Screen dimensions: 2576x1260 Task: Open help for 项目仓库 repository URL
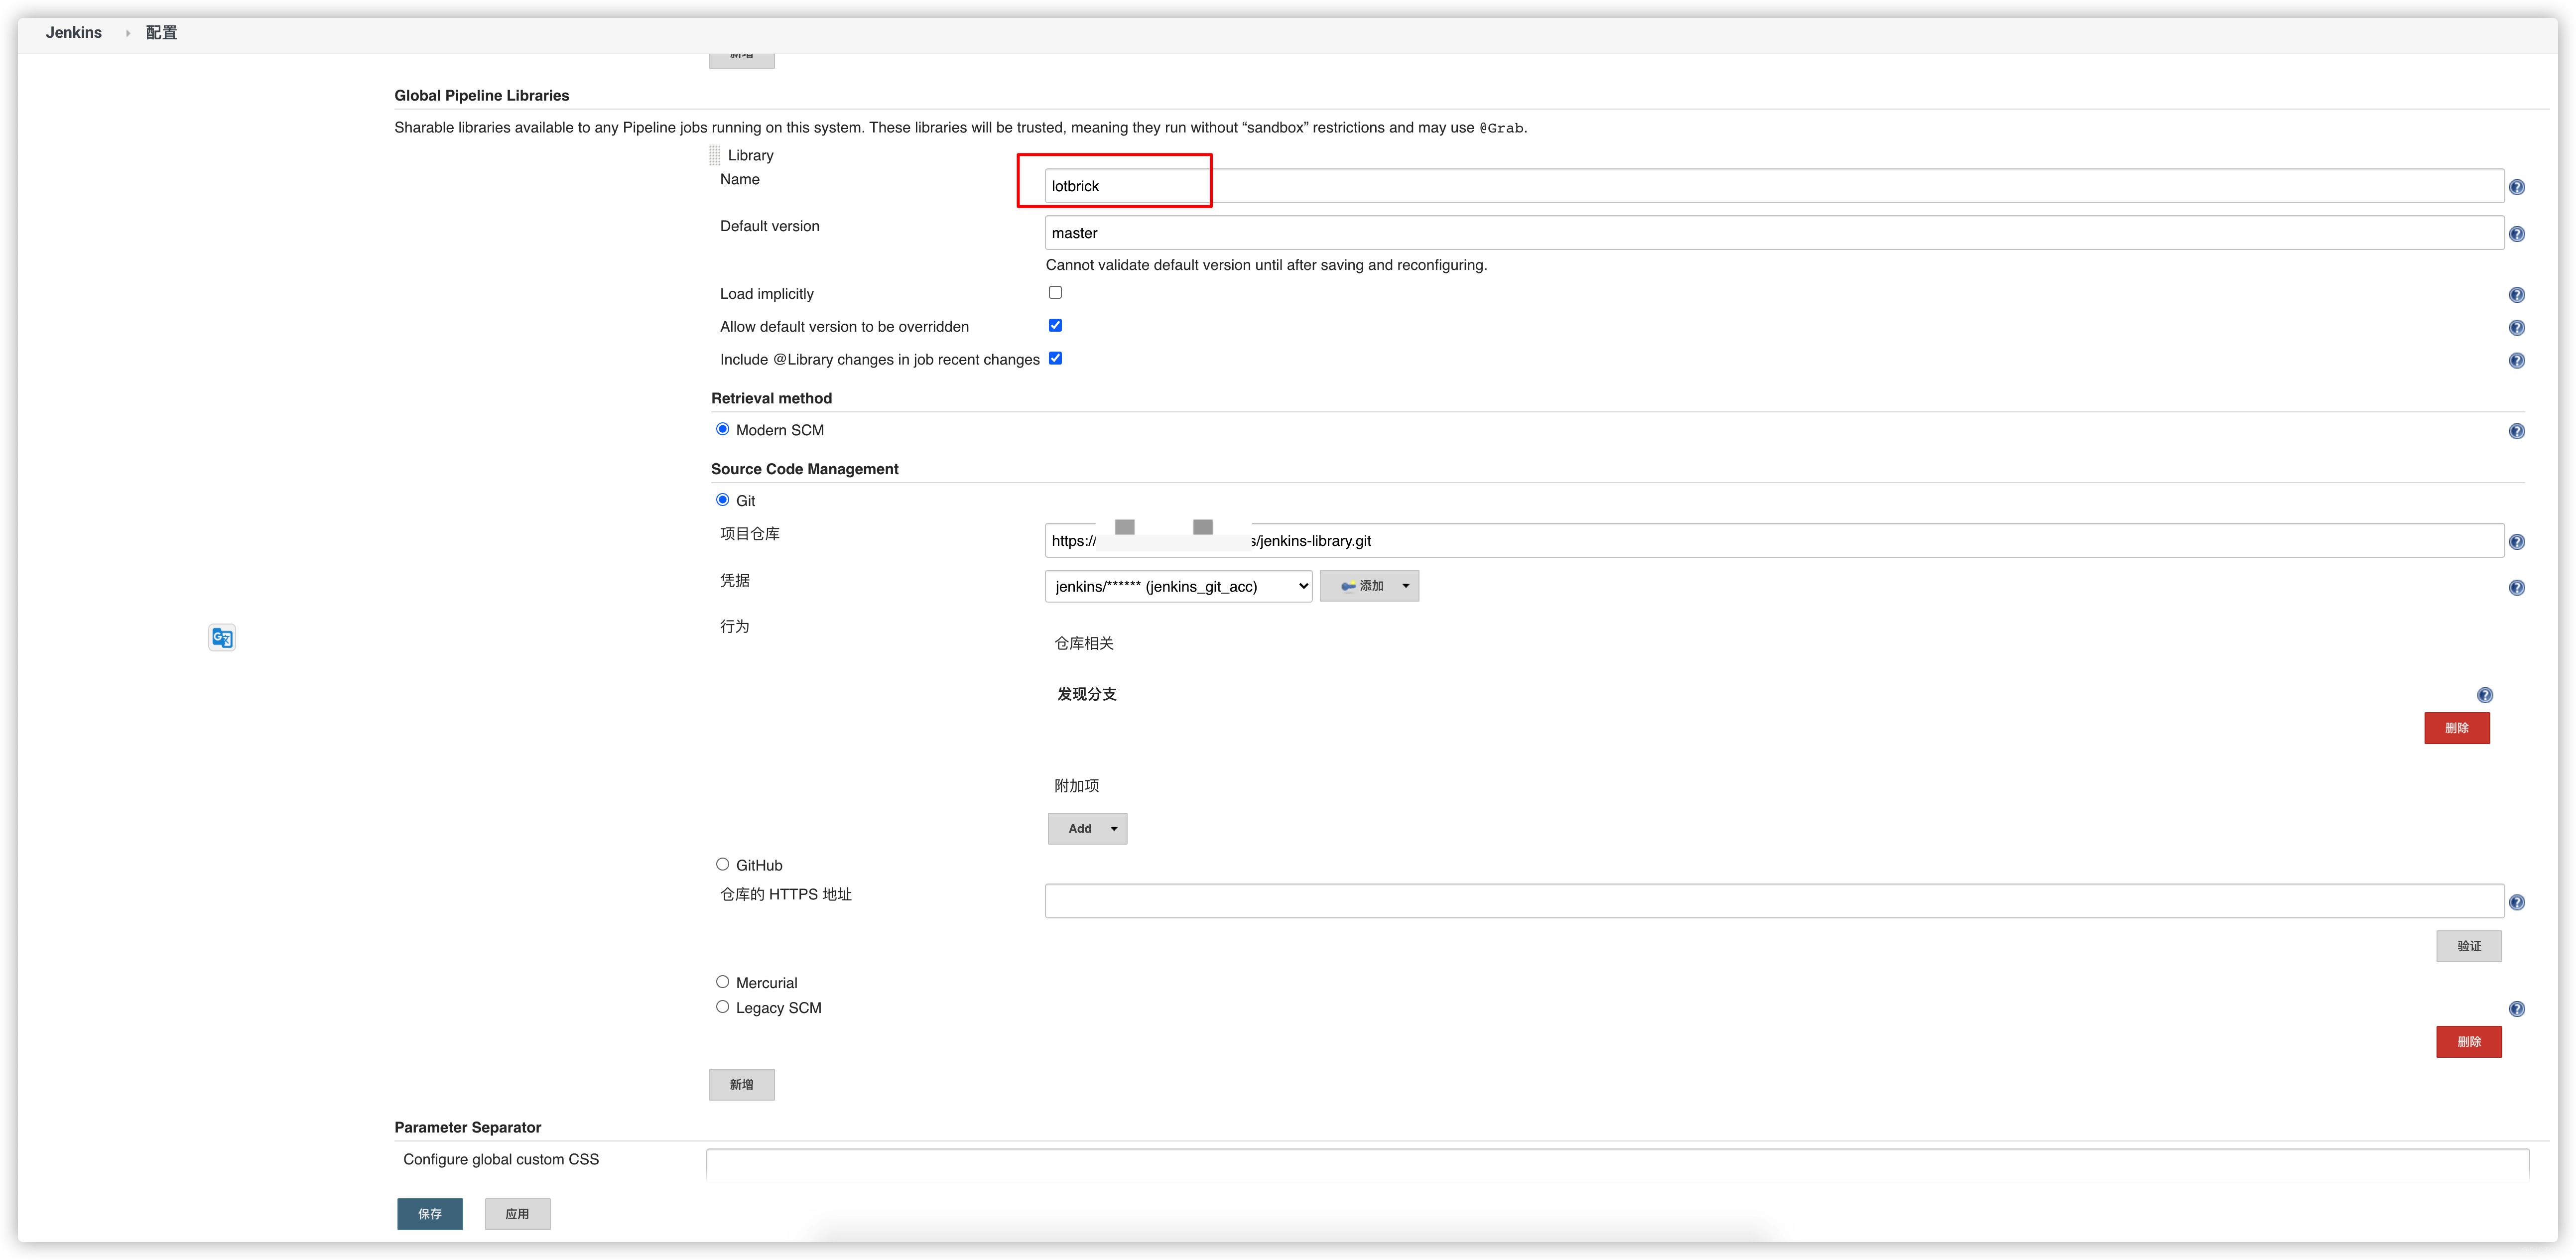click(x=2517, y=542)
